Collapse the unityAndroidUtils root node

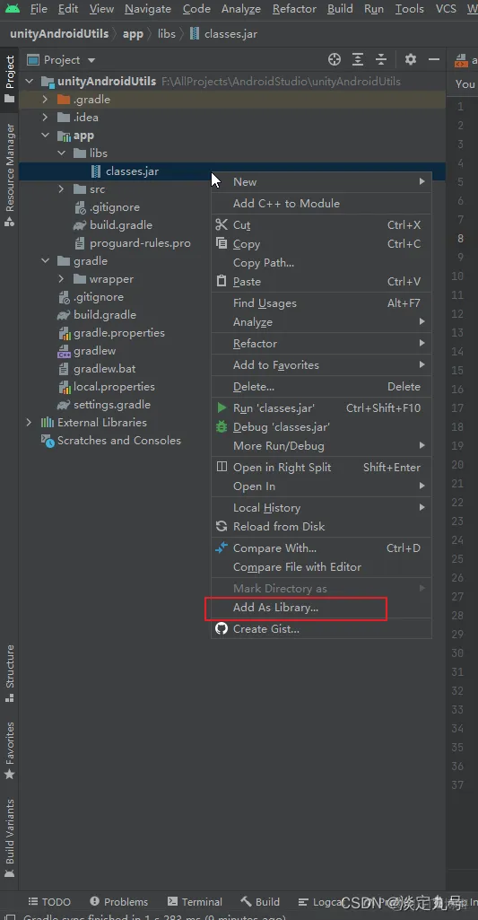(x=30, y=81)
